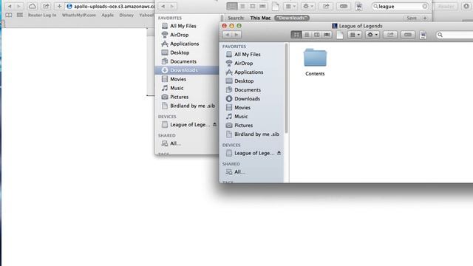Go back in Safari
The height and width of the screenshot is (266, 473).
point(10,6)
